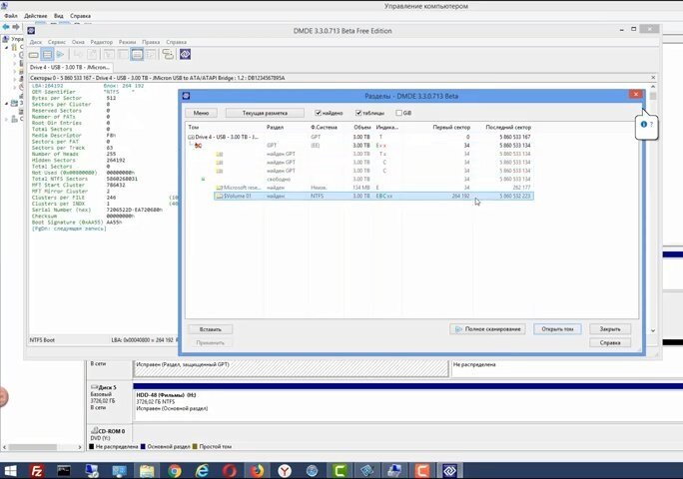The height and width of the screenshot is (479, 683).
Task: Click the Вставить button
Action: coord(210,329)
